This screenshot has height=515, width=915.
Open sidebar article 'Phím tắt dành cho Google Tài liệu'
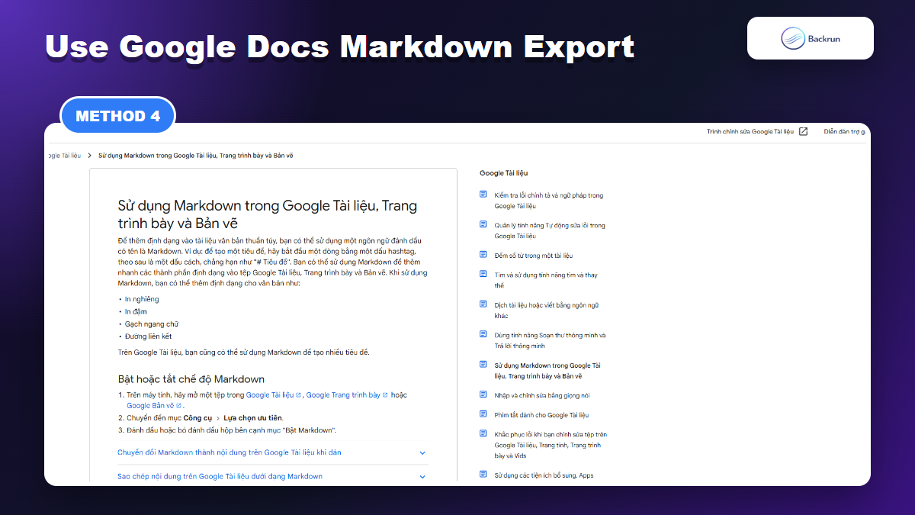[x=541, y=415]
